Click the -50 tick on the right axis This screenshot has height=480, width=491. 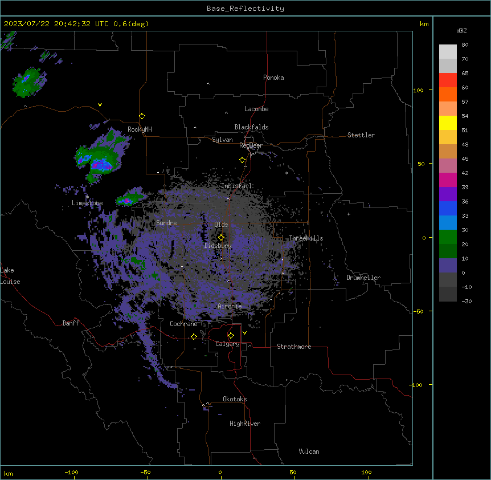[x=418, y=311]
